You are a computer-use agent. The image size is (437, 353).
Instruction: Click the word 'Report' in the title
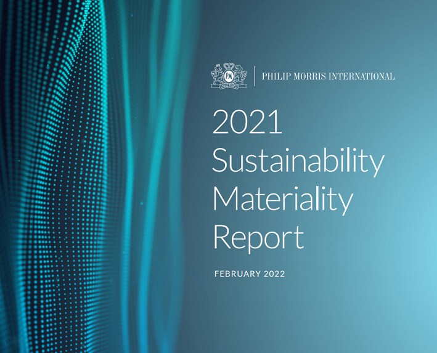pyautogui.click(x=258, y=239)
